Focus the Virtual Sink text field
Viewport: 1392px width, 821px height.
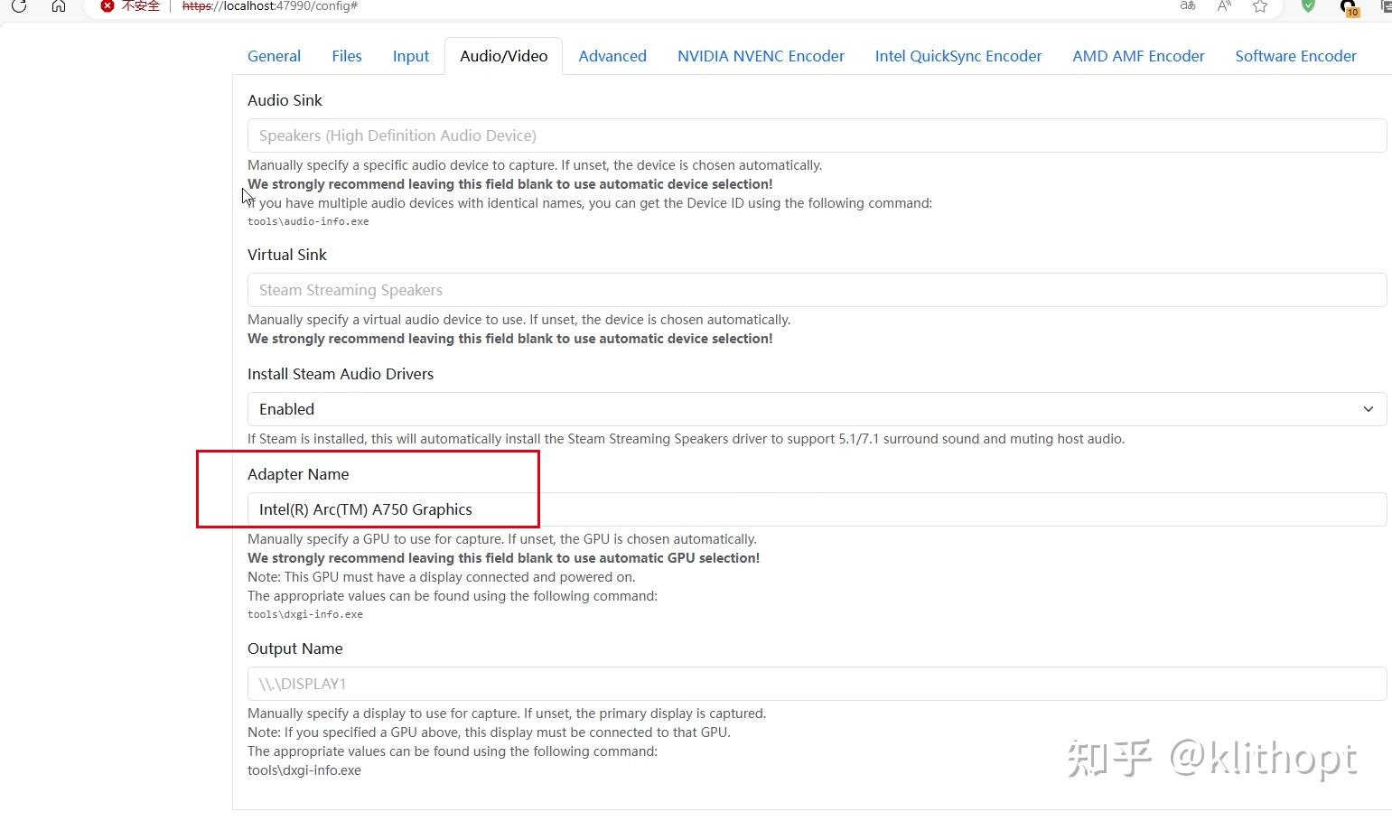point(817,290)
